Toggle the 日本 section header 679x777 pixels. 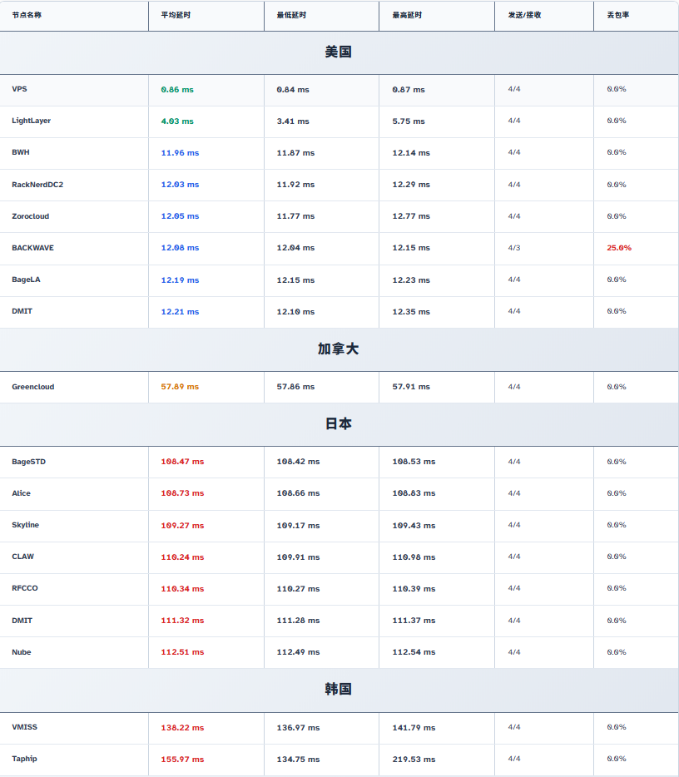point(339,423)
